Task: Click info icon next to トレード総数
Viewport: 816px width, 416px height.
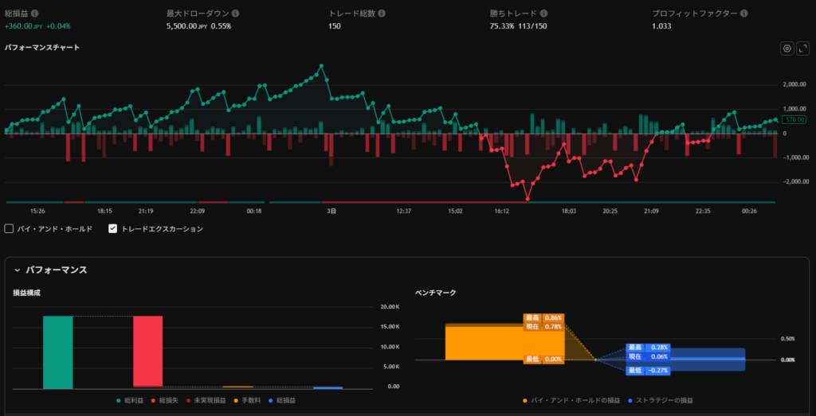Action: point(382,14)
